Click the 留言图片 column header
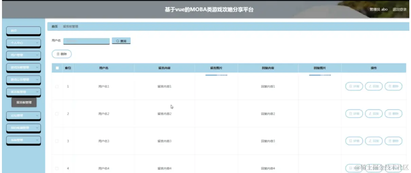This screenshot has height=173, width=411. point(216,68)
